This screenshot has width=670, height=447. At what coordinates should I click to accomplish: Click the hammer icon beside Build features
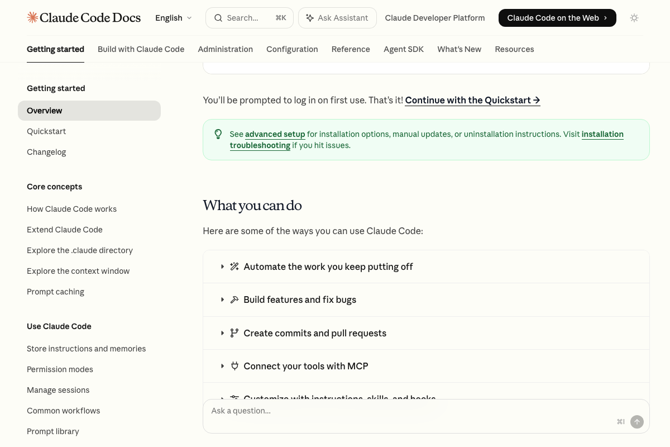point(234,299)
